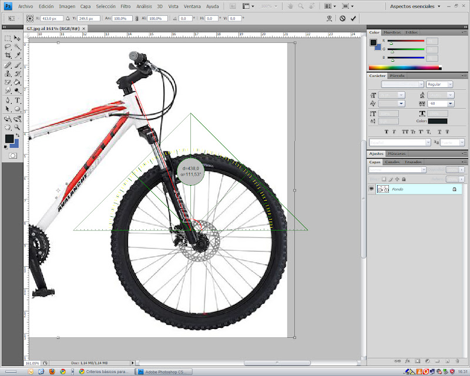The image size is (470, 376).
Task: Click the foreground color swatch in toolbox
Action: pos(9,139)
